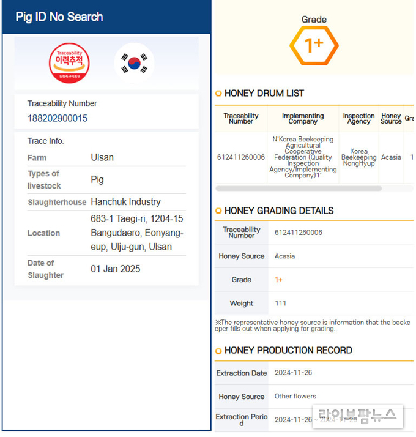416x437 pixels.
Task: Click the Pig ID No Search header
Action: (x=59, y=17)
